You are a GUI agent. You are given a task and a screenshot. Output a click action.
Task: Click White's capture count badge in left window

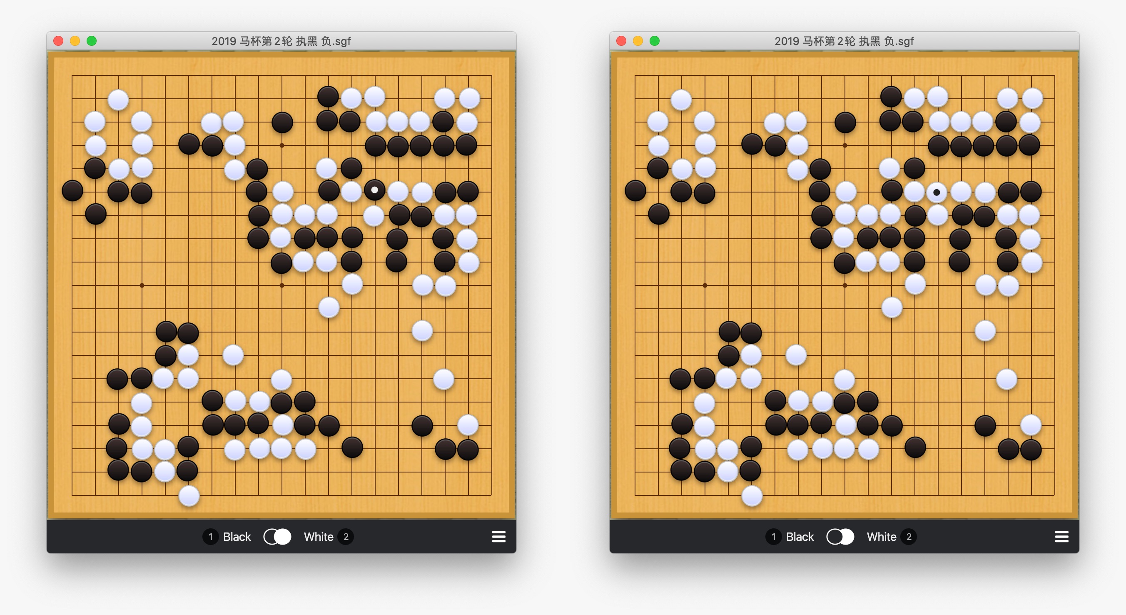click(346, 537)
